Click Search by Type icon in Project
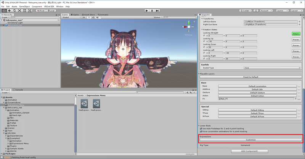Screen dimensions: 305x159 click(187, 93)
